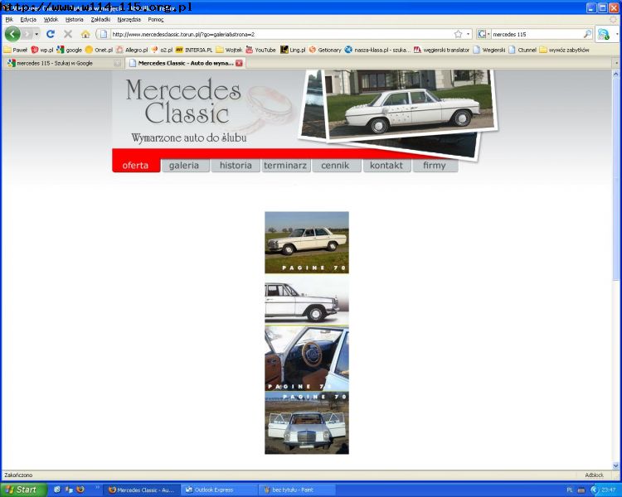The height and width of the screenshot is (497, 622).
Task: Click the Adblock status bar item
Action: tap(594, 475)
